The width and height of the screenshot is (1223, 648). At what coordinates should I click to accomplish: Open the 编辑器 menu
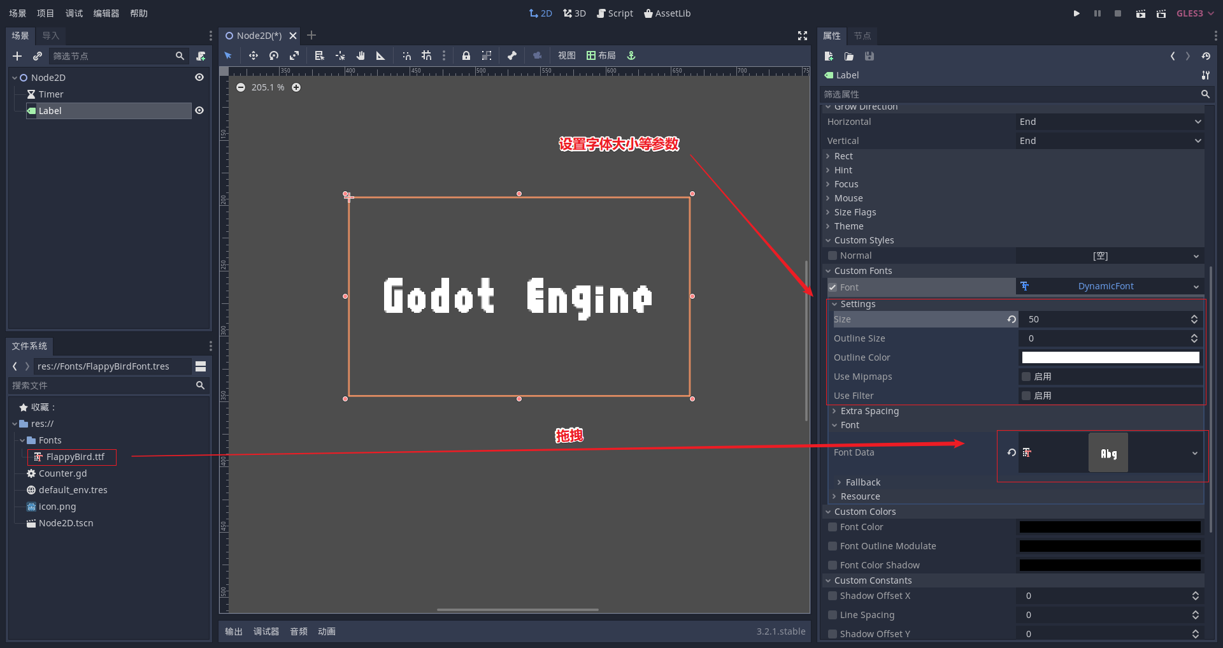tap(105, 13)
